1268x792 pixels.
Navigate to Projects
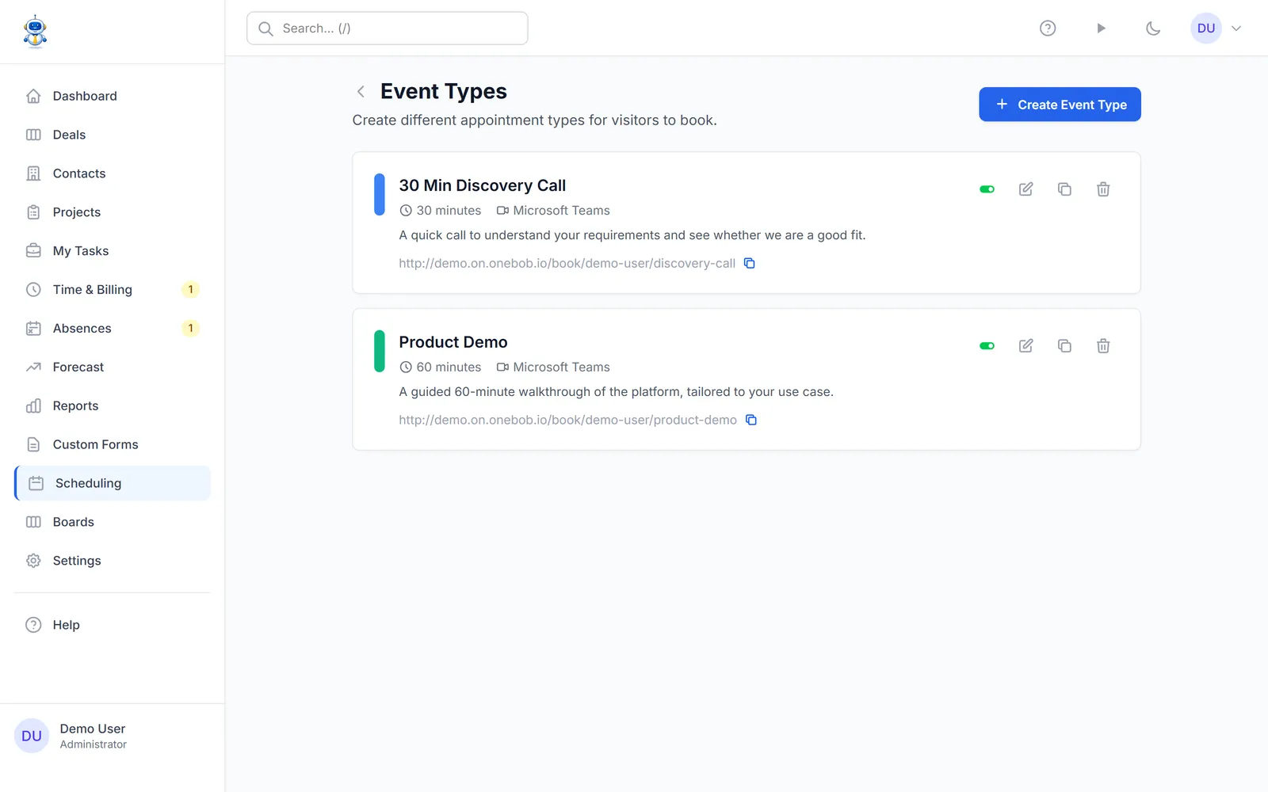click(x=113, y=212)
